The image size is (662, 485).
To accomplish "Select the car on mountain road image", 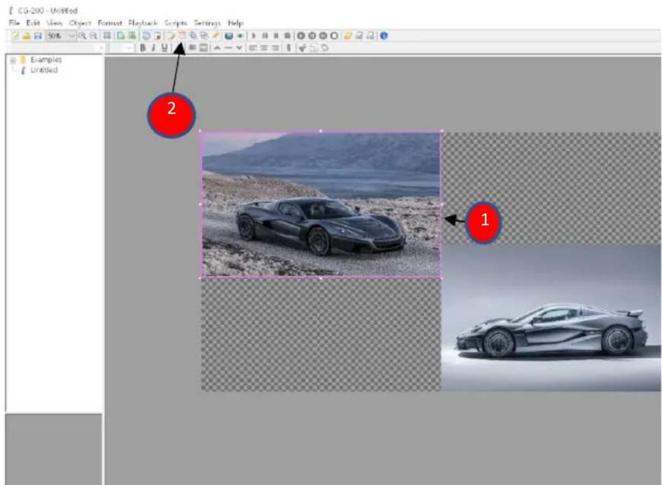I will [321, 204].
